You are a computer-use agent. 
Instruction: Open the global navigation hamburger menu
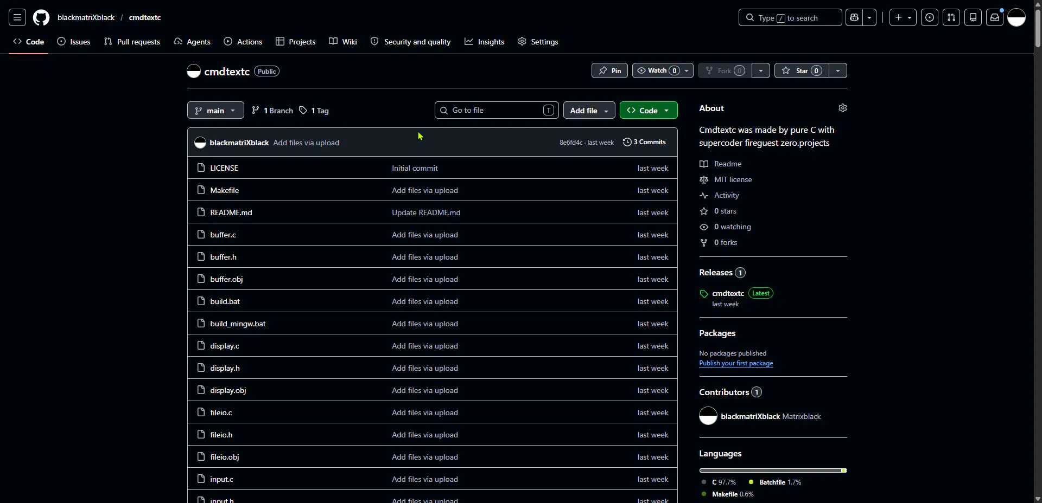pyautogui.click(x=17, y=17)
